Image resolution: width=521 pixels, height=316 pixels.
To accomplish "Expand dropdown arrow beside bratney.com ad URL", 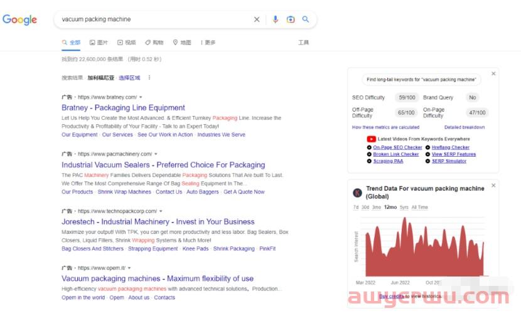I will 141,98.
